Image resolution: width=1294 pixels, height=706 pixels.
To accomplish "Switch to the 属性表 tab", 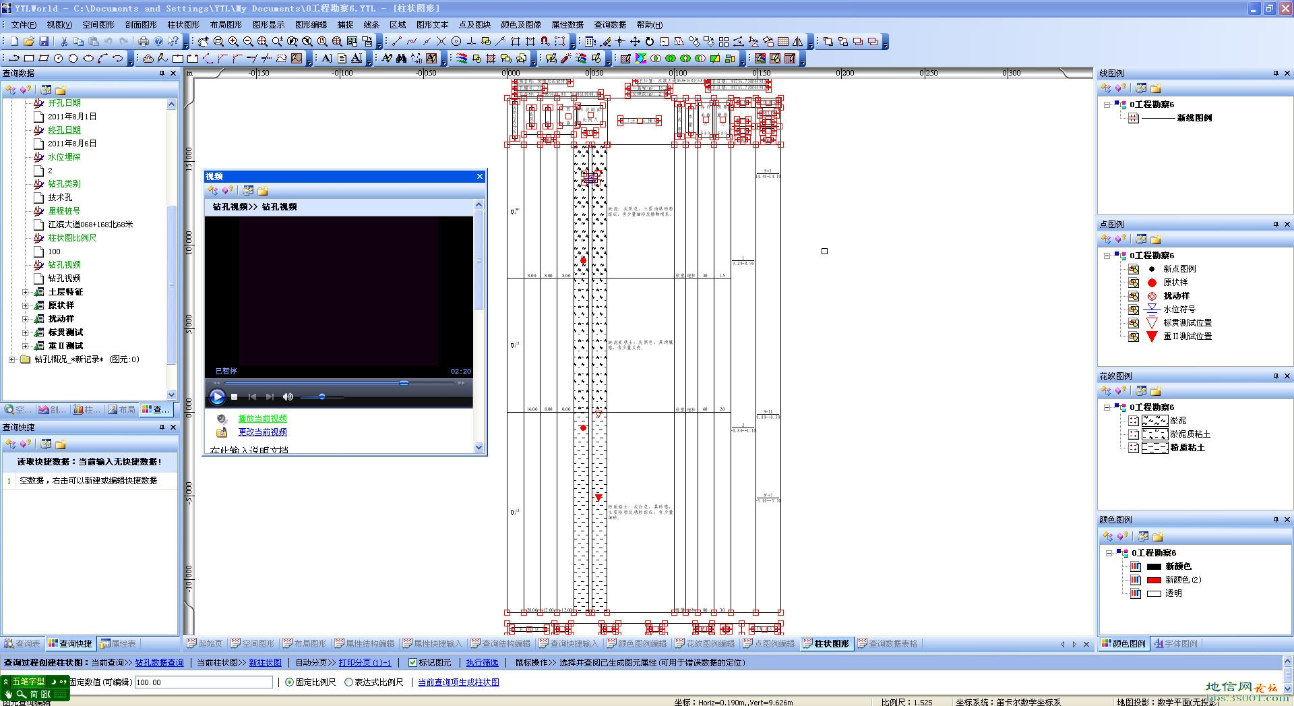I will pyautogui.click(x=118, y=644).
